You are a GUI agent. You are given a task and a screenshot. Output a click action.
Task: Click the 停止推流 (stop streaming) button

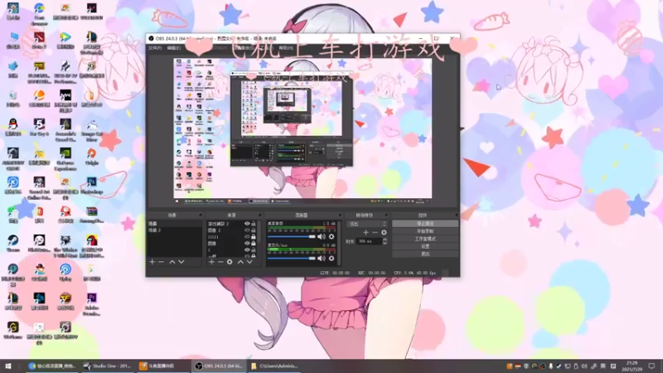pyautogui.click(x=425, y=224)
